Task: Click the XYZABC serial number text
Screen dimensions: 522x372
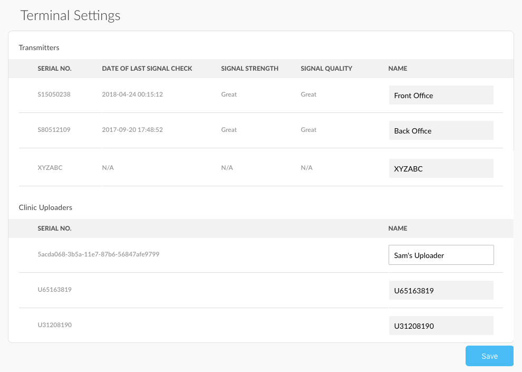Action: [x=50, y=167]
